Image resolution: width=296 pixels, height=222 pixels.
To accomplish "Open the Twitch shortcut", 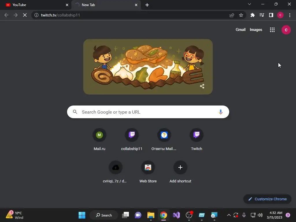I will pos(197,139).
